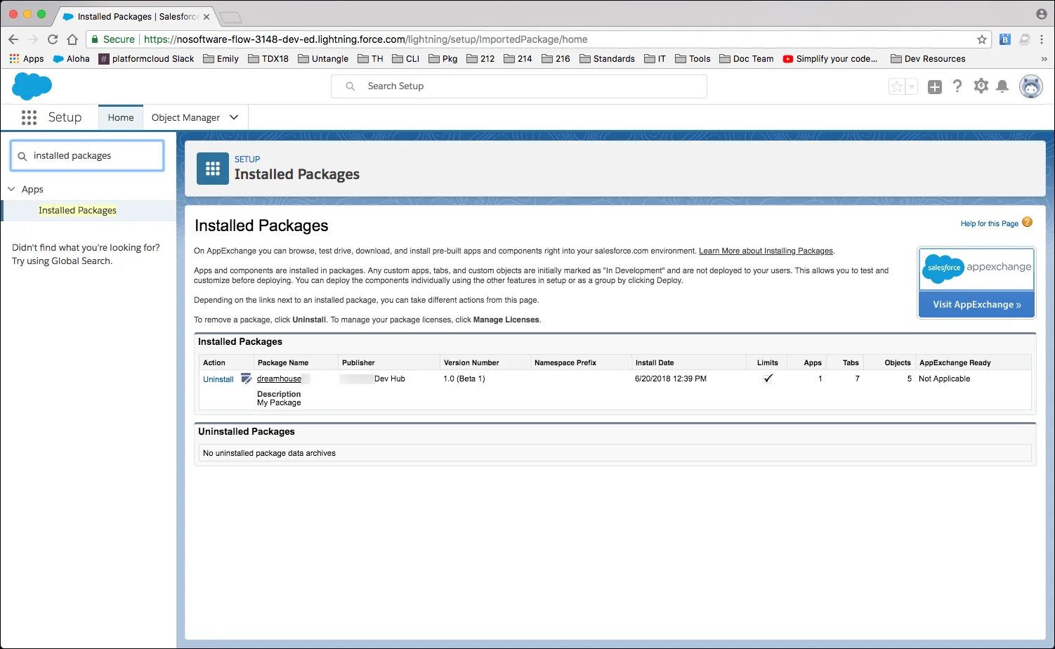Select Installed Packages in the sidebar

coord(77,211)
